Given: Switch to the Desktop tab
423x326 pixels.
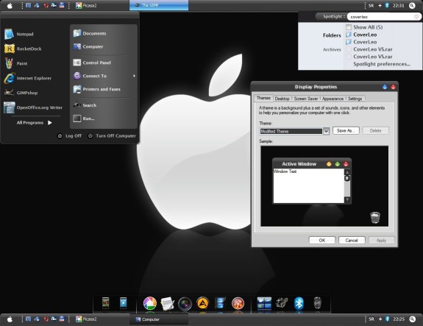Looking at the screenshot, I should tap(282, 99).
